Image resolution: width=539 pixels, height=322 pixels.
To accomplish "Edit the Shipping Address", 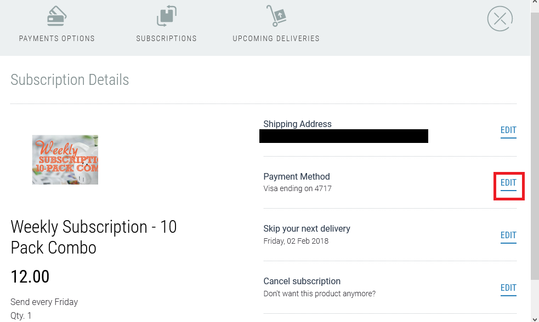I will click(508, 130).
